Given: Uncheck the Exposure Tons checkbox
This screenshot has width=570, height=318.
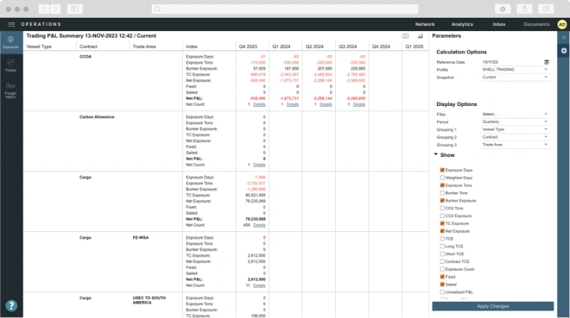Looking at the screenshot, I should click(442, 185).
